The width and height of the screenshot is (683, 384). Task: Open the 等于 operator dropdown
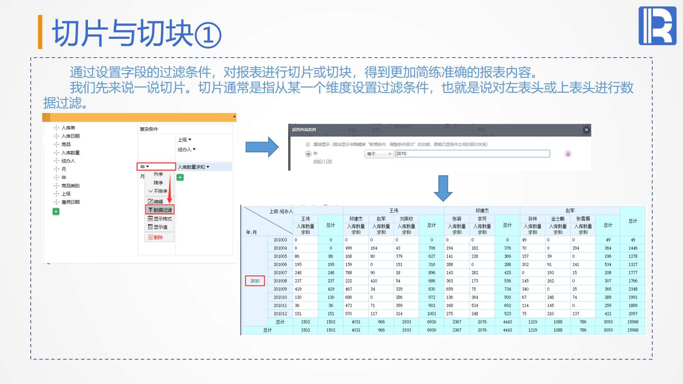pos(379,154)
